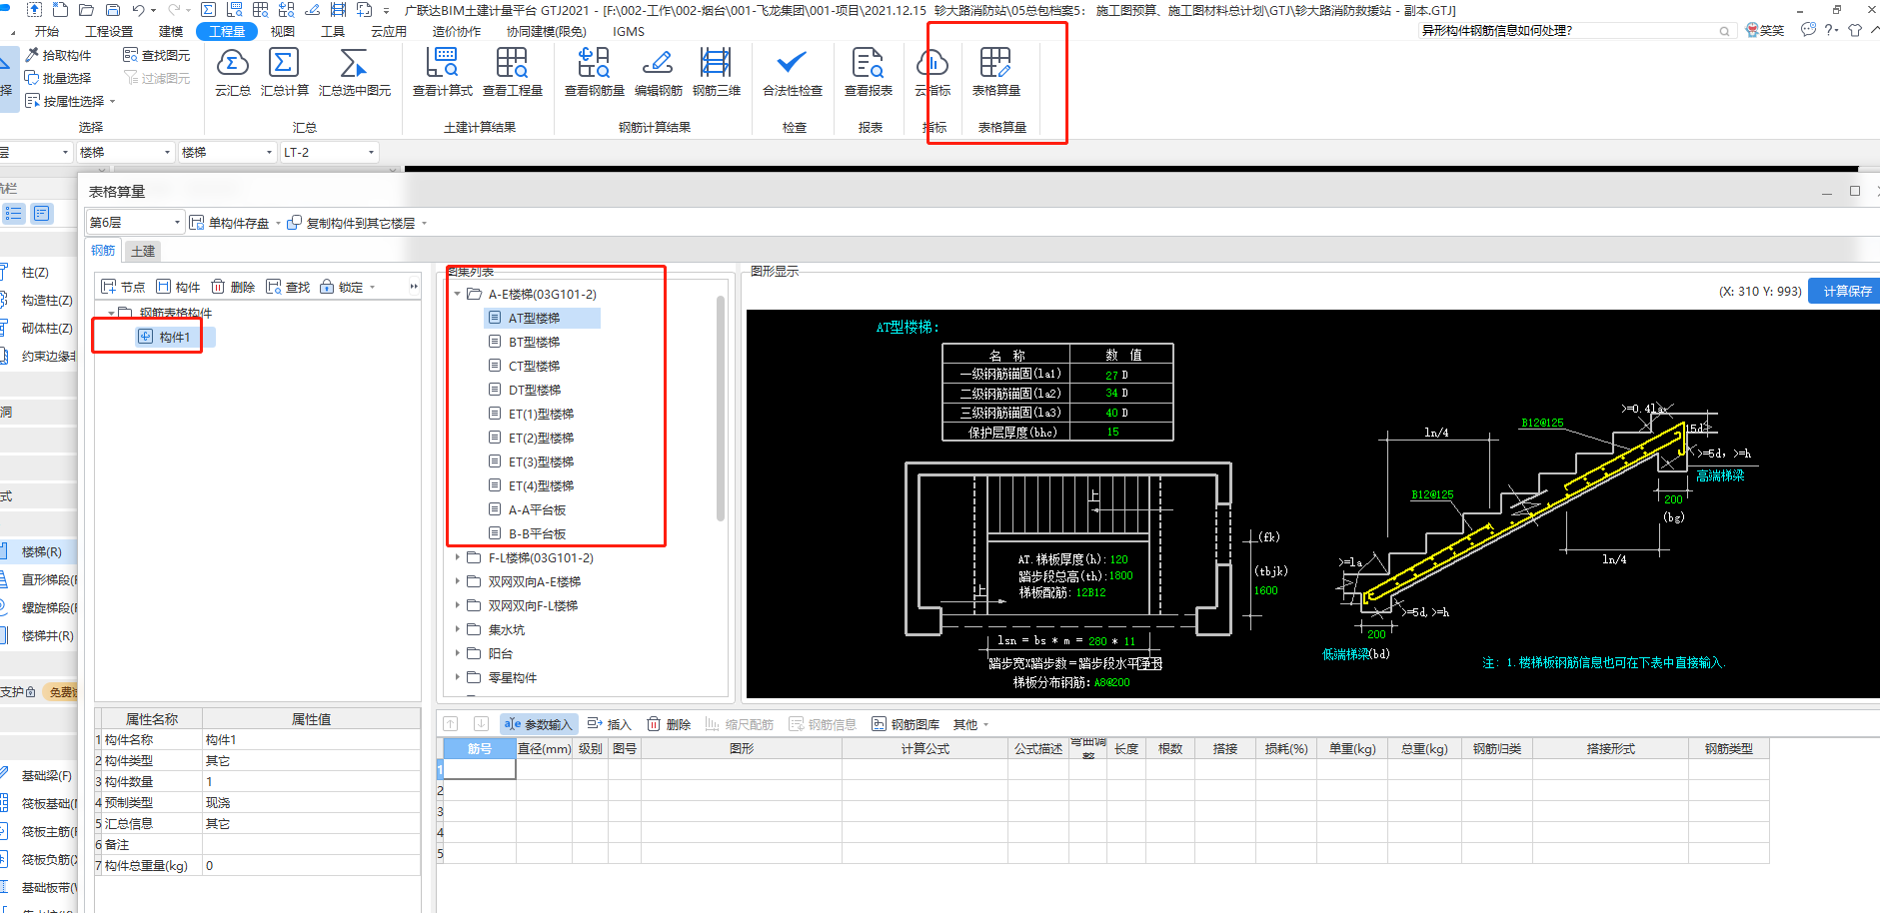The image size is (1880, 913).
Task: Select 楼梯(R) in the left sidebar
Action: (41, 551)
